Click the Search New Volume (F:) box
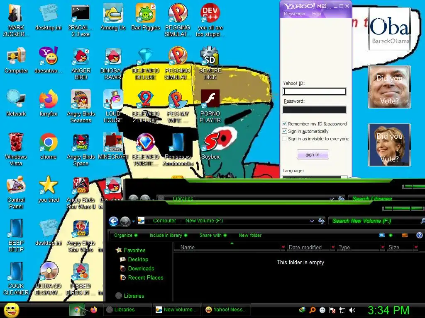Viewport: 425px width, 318px height. tap(375, 221)
